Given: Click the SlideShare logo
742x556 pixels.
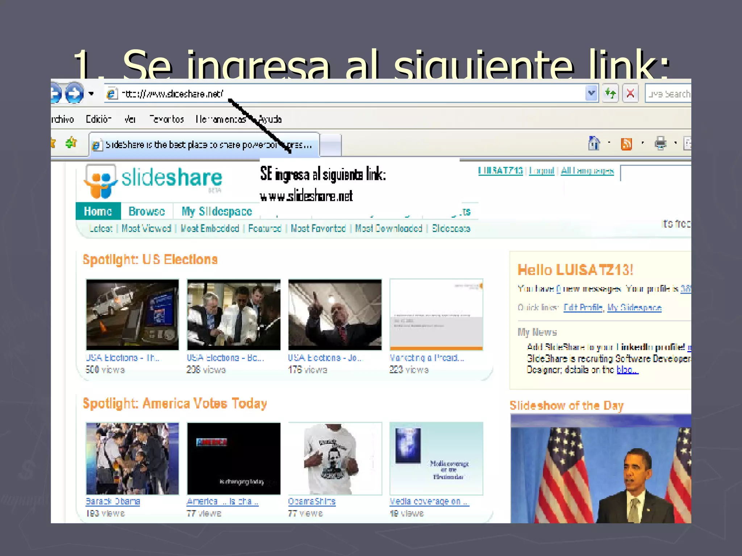Looking at the screenshot, I should pos(153,181).
